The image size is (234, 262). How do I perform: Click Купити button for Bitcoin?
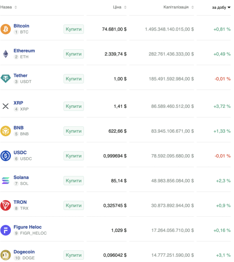[x=73, y=29]
